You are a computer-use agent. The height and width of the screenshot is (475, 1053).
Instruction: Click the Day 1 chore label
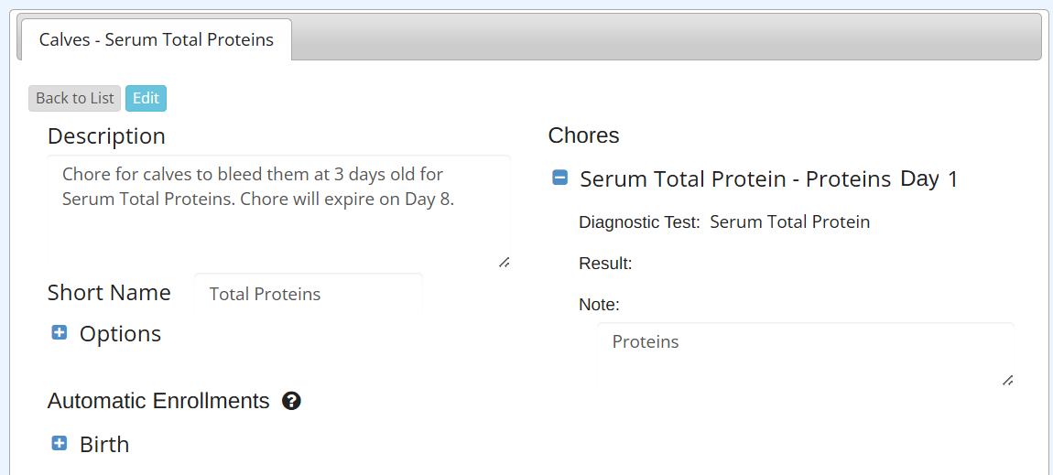pos(928,179)
